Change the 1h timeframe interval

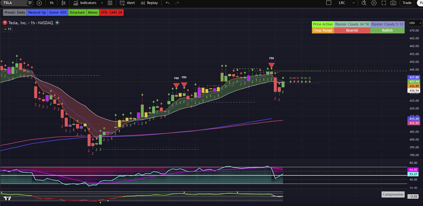51,3
